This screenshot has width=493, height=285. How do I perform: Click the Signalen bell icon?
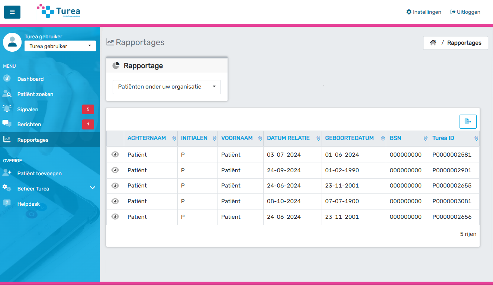[7, 109]
